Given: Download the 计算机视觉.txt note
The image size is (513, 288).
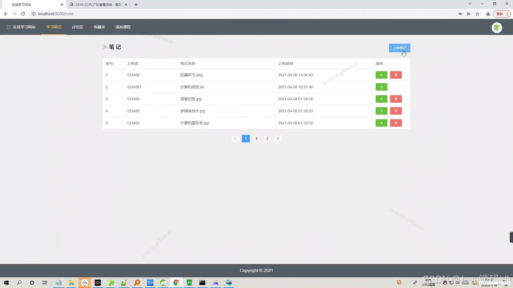Looking at the screenshot, I should coord(381,87).
